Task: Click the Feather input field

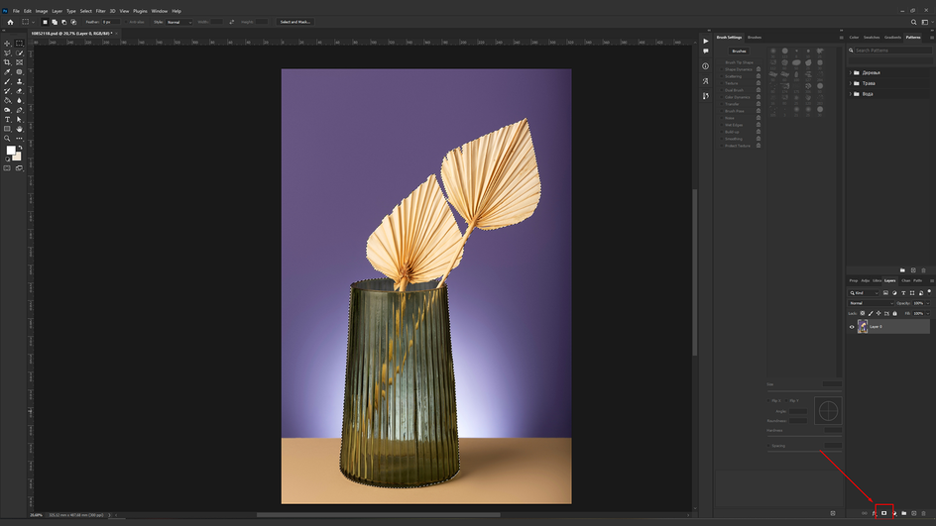Action: point(110,22)
